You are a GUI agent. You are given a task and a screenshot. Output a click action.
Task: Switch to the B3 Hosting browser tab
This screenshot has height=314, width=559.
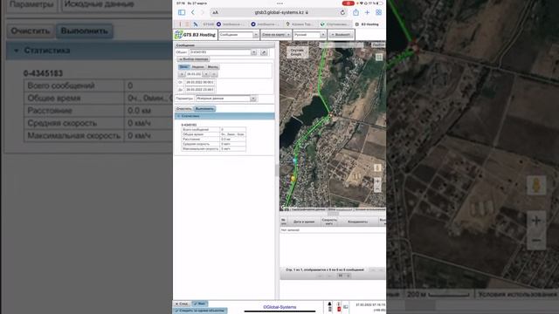(367, 24)
